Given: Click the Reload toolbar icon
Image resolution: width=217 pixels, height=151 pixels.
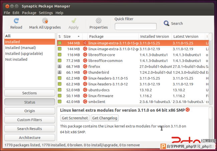Looking at the screenshot, I should click(16, 21).
